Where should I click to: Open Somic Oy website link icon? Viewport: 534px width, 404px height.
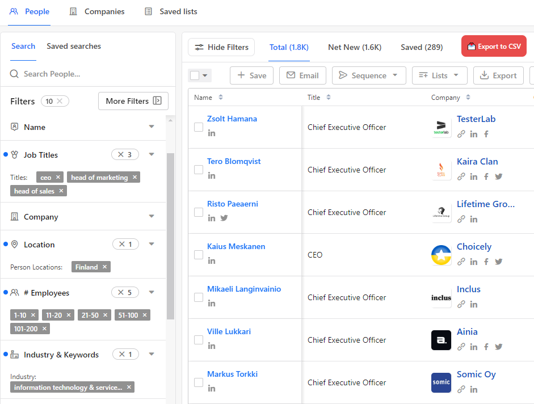461,389
